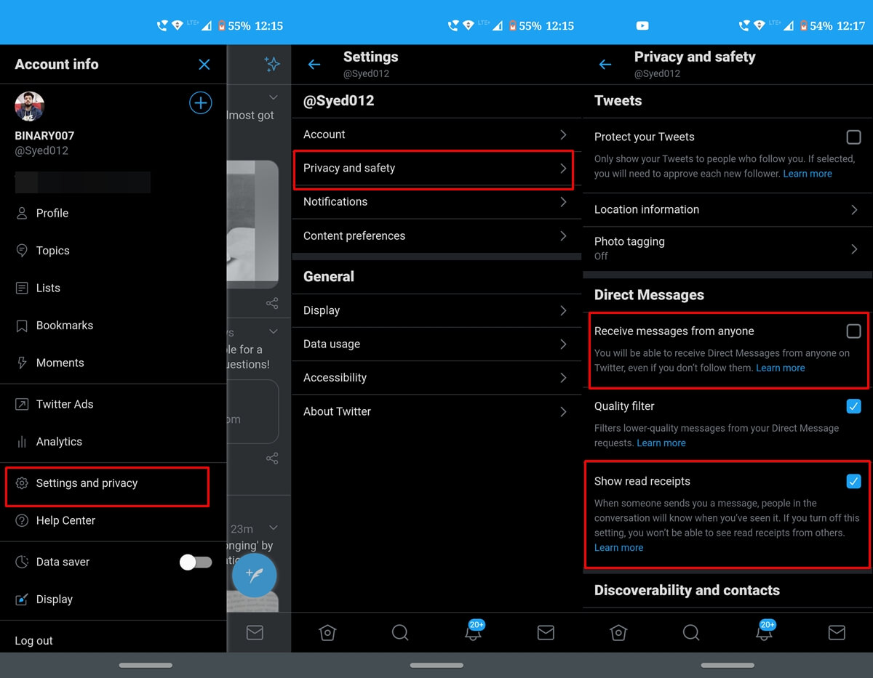Uncheck the Show read receipts checkbox
Viewport: 873px width, 678px height.
[x=854, y=481]
